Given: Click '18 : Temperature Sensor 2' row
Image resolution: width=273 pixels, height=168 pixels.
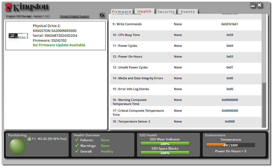Looking at the screenshot, I should pyautogui.click(x=186, y=122).
